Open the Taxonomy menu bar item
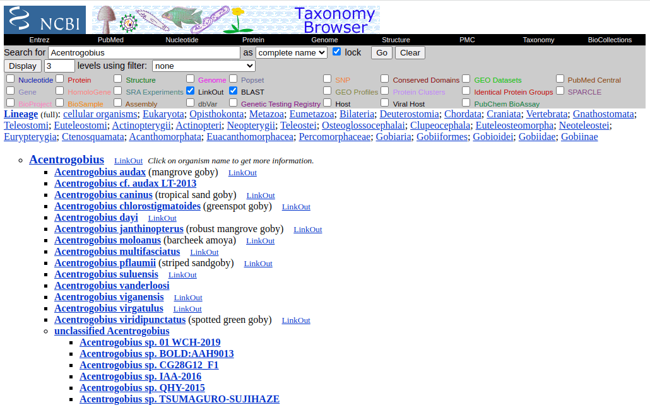Screen dimensions: 650x415 (538, 40)
